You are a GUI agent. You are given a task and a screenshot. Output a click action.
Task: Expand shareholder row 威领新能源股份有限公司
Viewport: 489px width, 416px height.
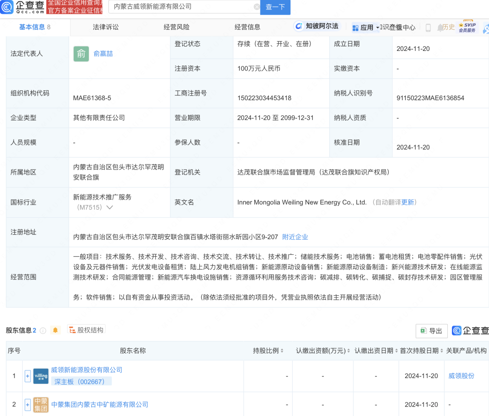pos(28,376)
